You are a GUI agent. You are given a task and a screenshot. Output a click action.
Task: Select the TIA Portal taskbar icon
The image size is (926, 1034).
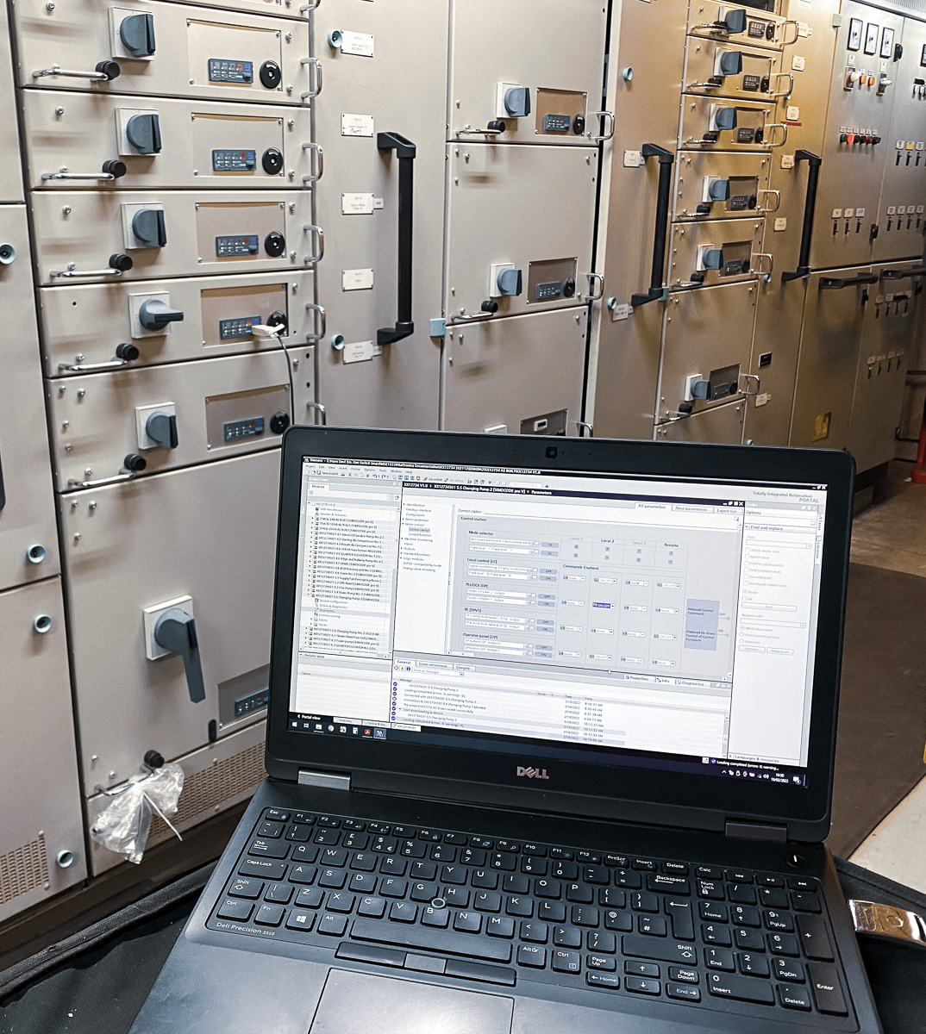click(380, 733)
